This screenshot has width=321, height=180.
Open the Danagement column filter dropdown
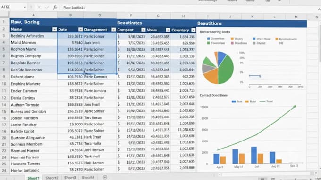coord(114,30)
